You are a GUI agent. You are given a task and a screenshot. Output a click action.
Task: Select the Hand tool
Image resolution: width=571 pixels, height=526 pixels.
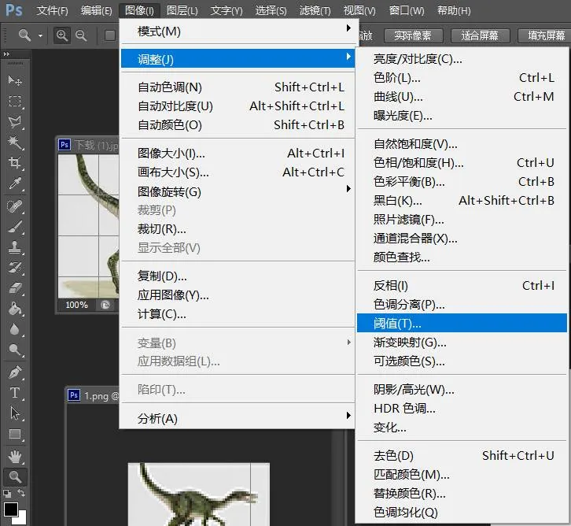(15, 457)
